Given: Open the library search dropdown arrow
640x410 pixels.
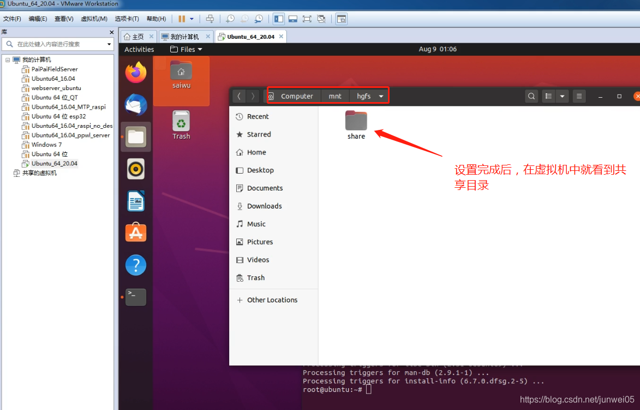Looking at the screenshot, I should 109,44.
